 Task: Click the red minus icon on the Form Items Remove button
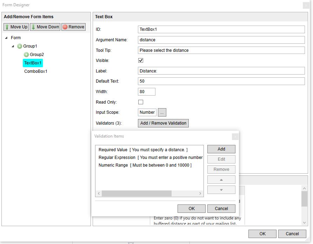[x=65, y=27]
